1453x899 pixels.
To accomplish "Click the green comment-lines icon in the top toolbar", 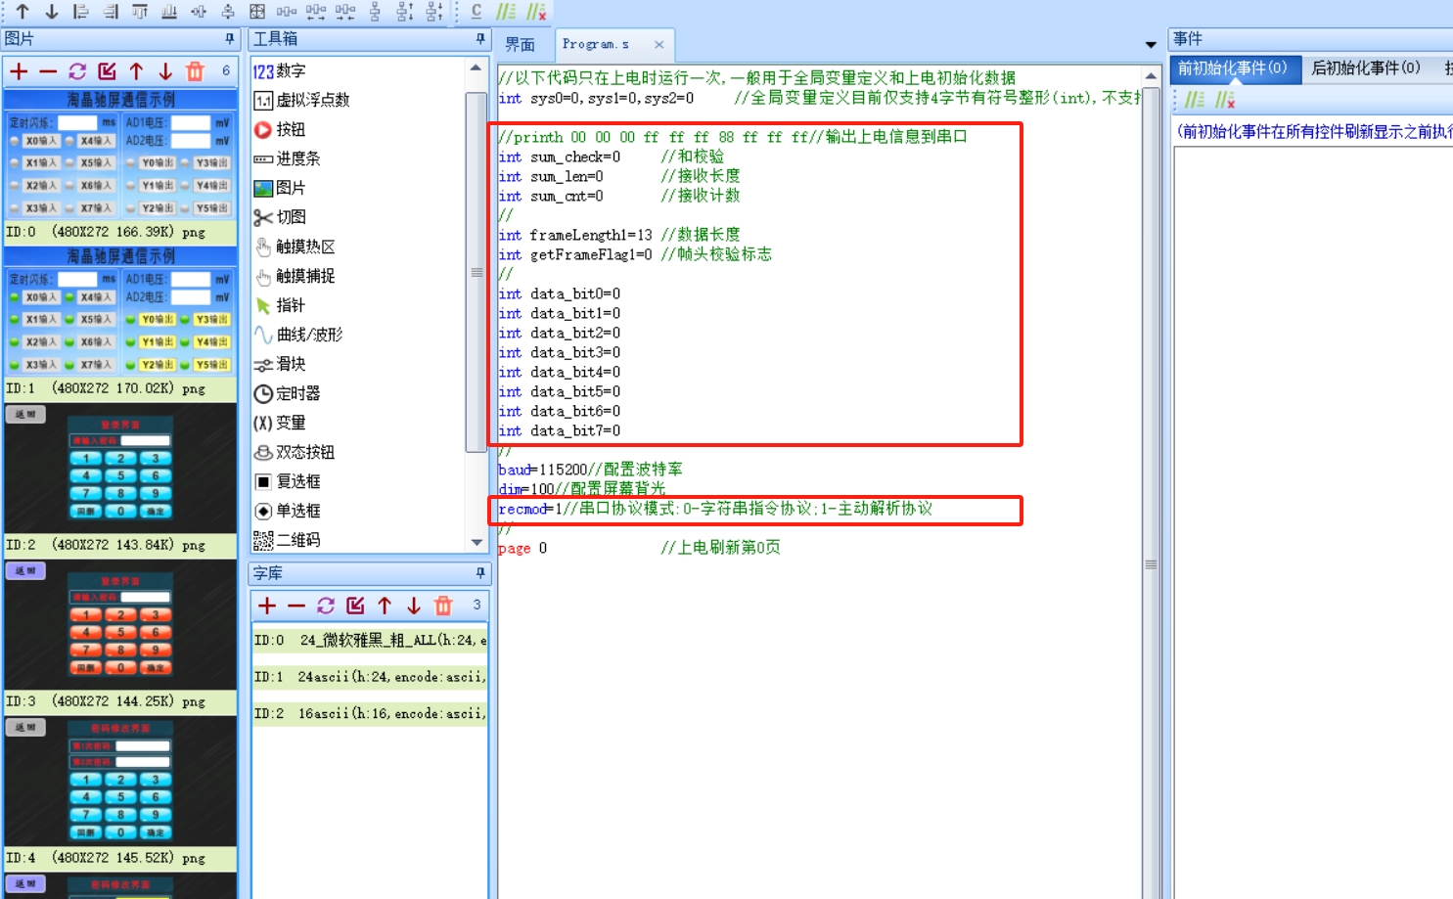I will 506,12.
